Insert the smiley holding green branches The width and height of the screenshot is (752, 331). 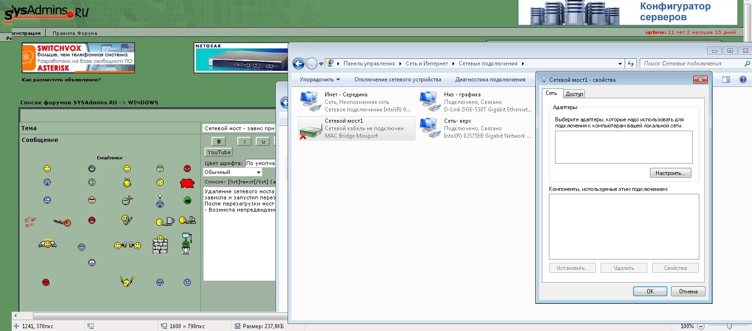127,281
